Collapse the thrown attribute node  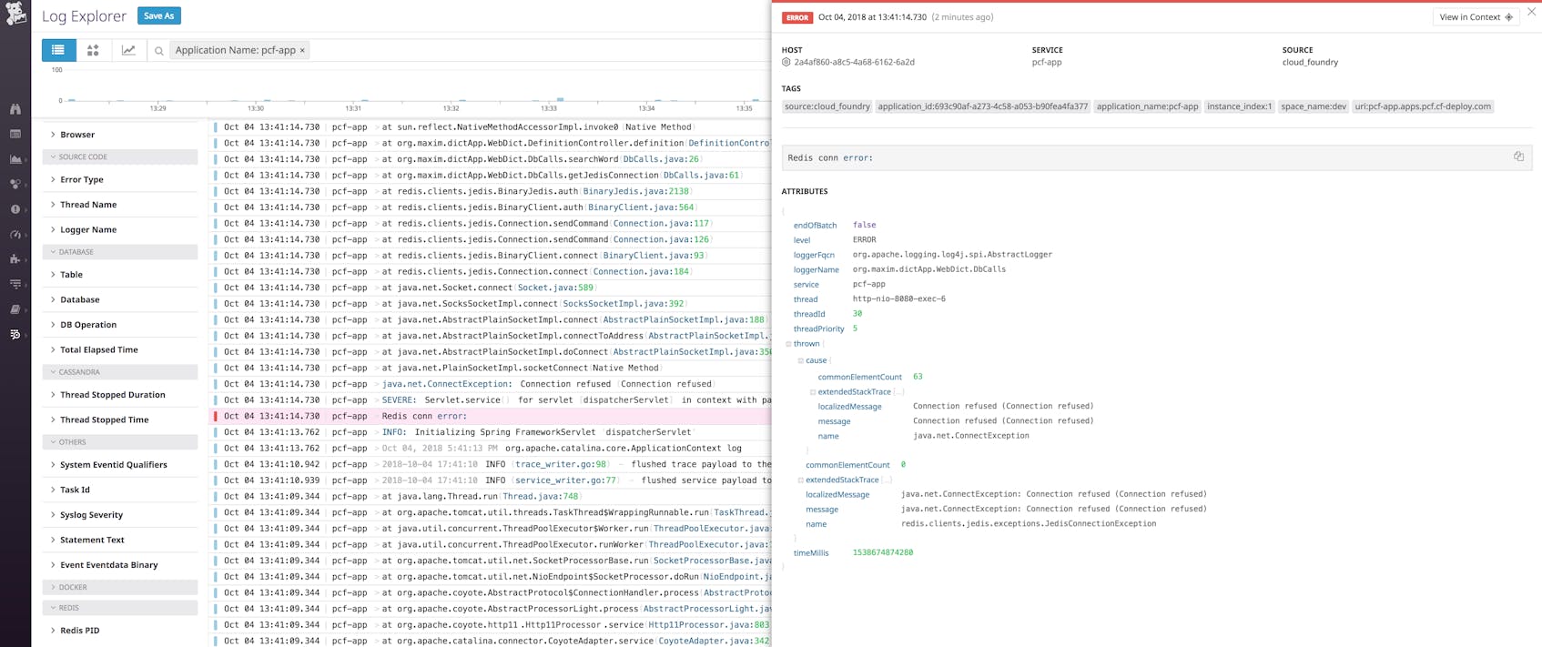[x=788, y=344]
